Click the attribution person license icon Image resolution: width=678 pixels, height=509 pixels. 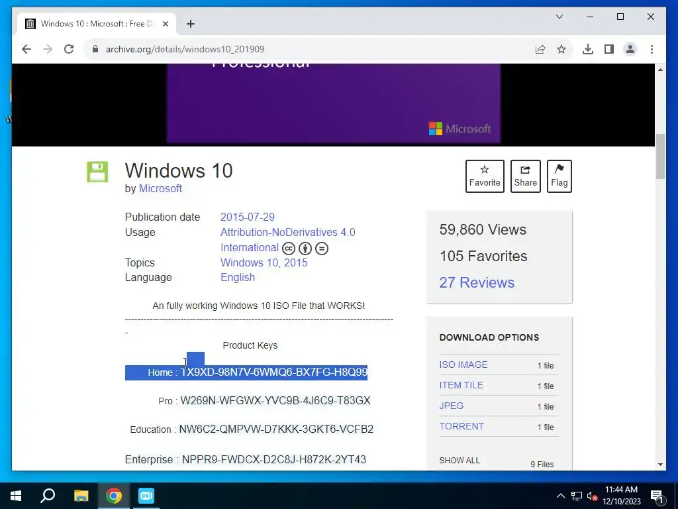305,249
